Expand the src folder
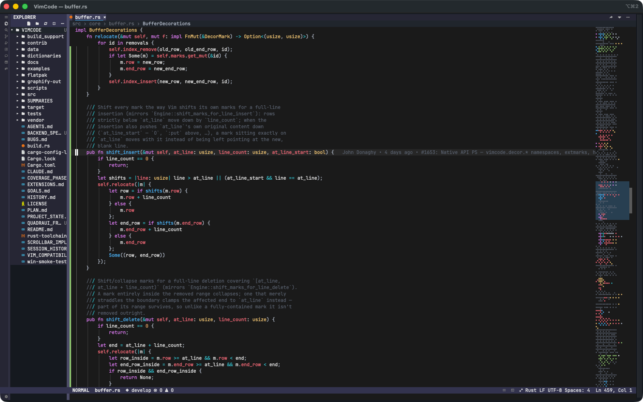643x402 pixels. click(x=39, y=94)
